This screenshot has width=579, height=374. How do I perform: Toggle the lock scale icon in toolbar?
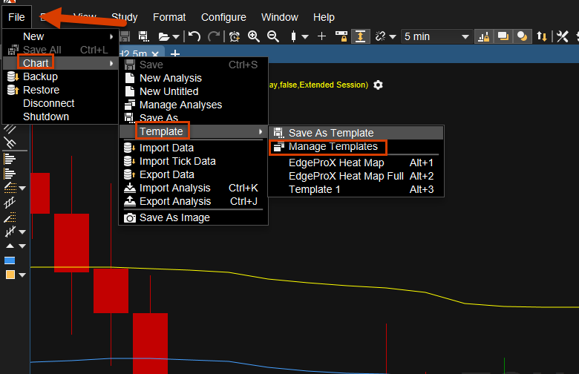[x=341, y=36]
